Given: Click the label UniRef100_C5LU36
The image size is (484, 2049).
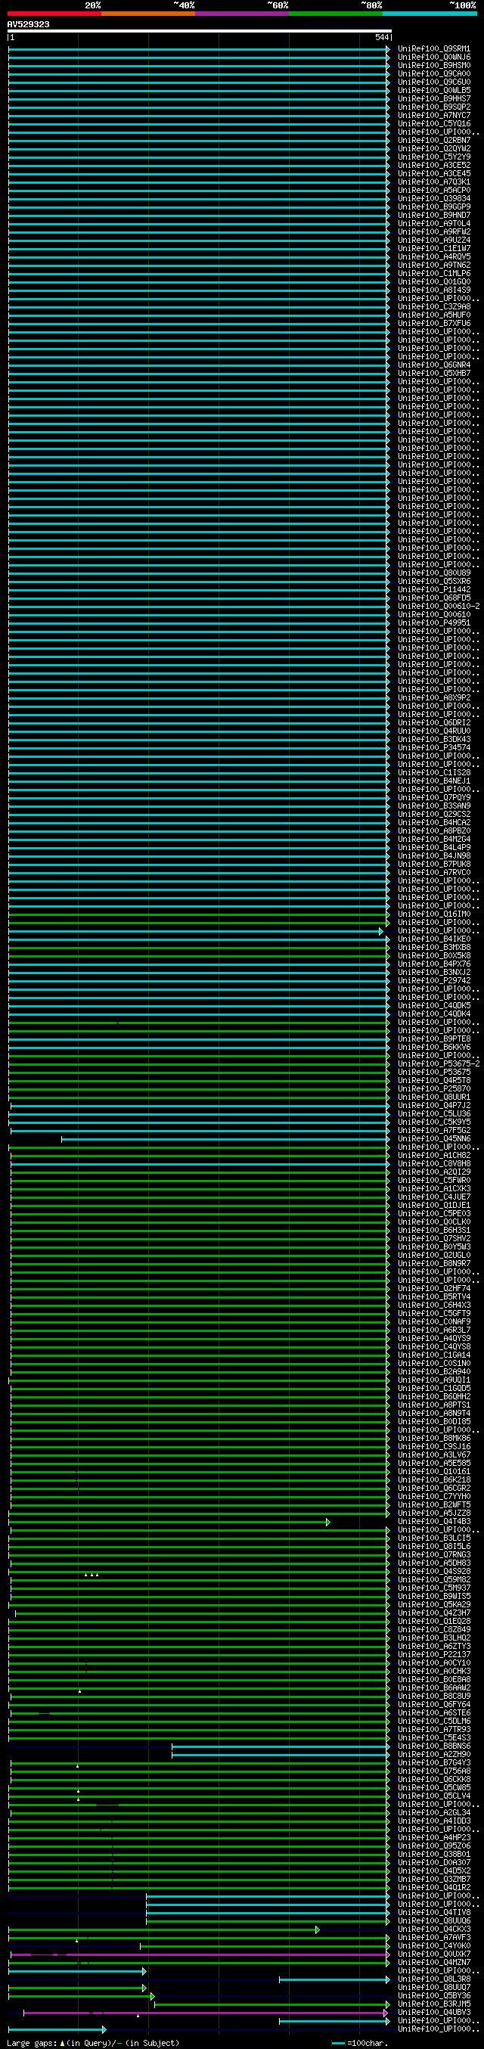Looking at the screenshot, I should (434, 1113).
